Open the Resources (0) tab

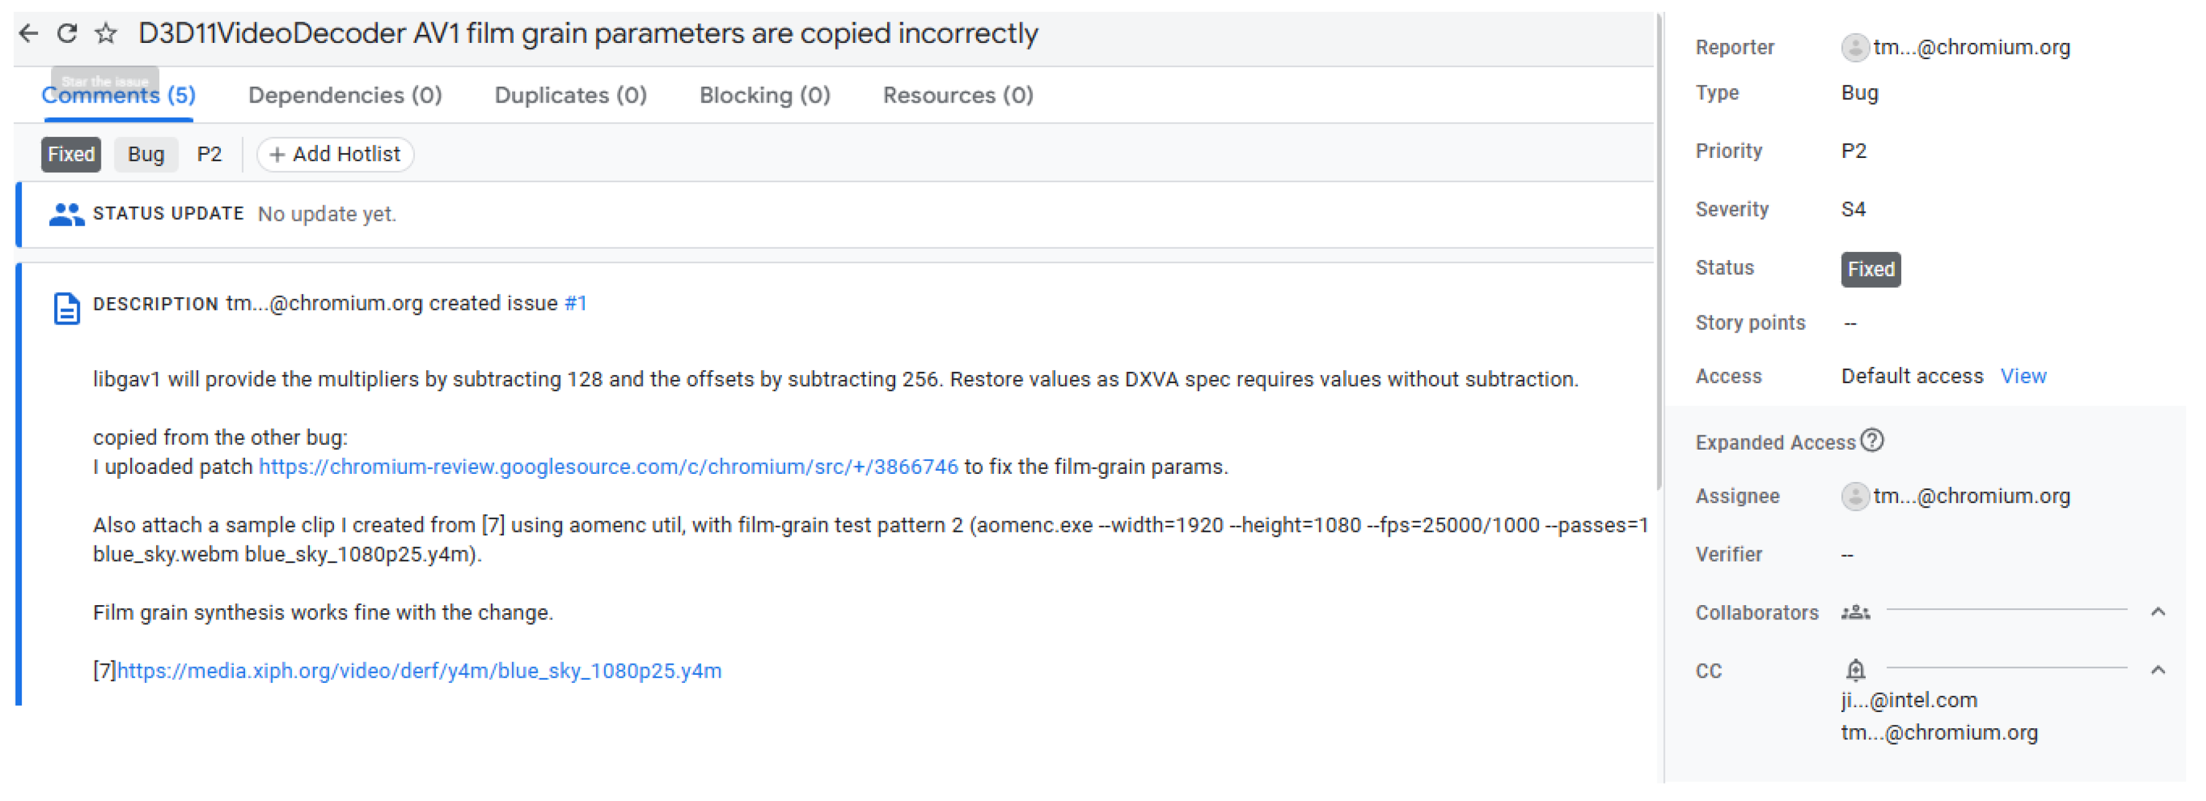click(x=958, y=95)
